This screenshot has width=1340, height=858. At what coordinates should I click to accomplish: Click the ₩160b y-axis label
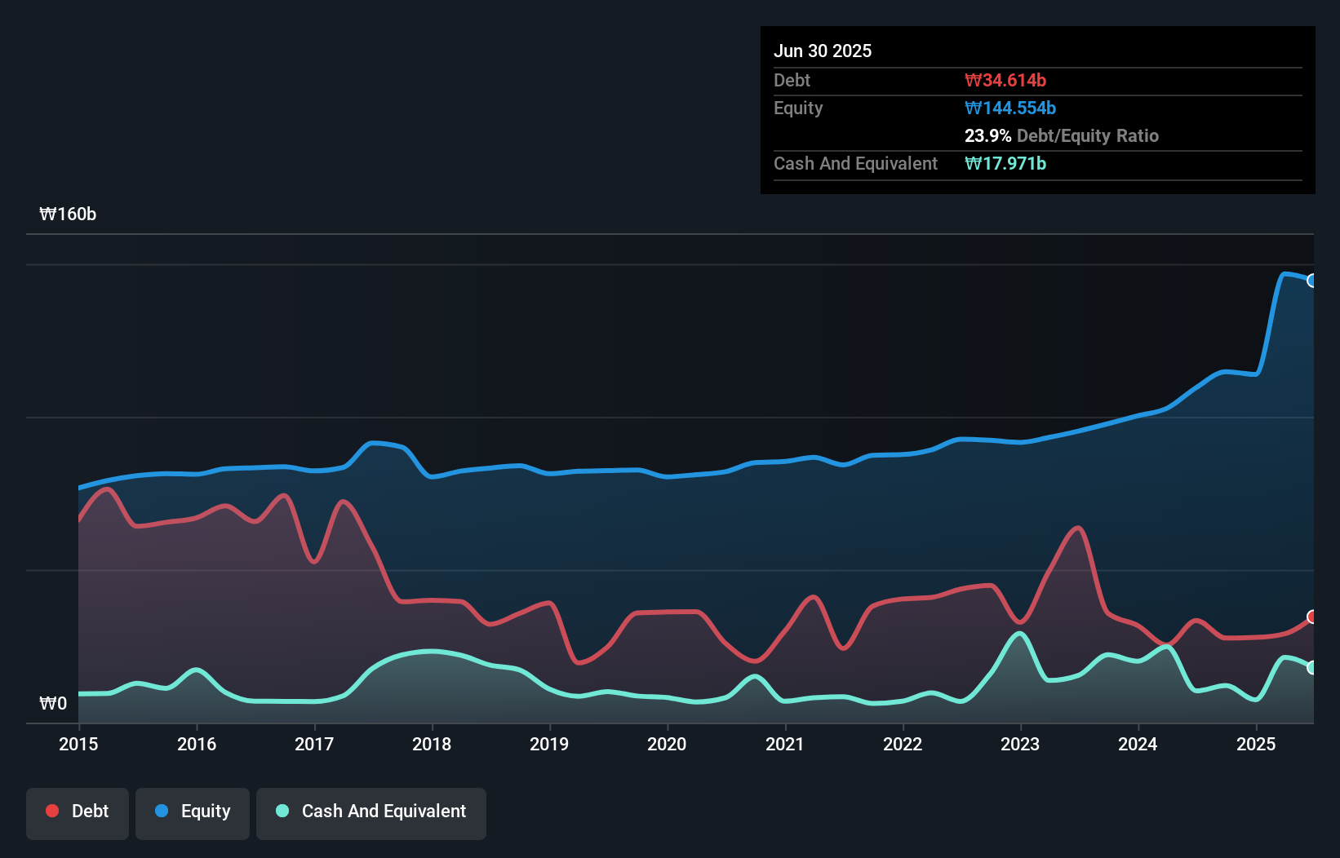[68, 214]
